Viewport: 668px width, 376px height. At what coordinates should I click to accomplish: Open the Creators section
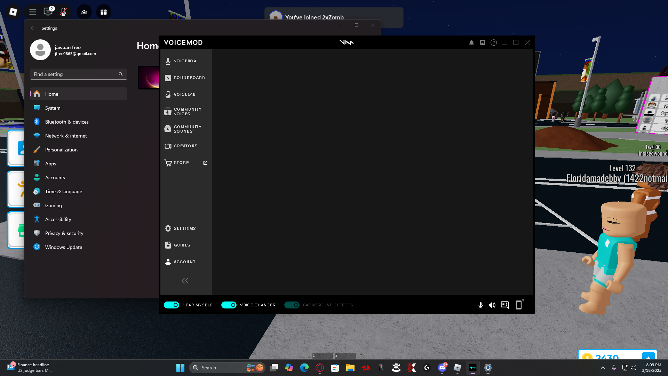pyautogui.click(x=186, y=146)
